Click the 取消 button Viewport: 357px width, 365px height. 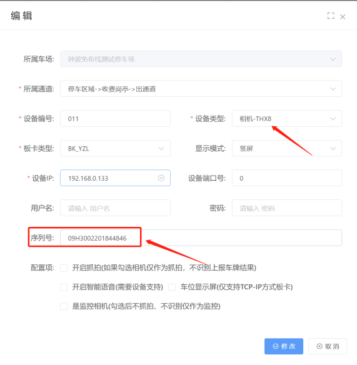click(x=328, y=346)
